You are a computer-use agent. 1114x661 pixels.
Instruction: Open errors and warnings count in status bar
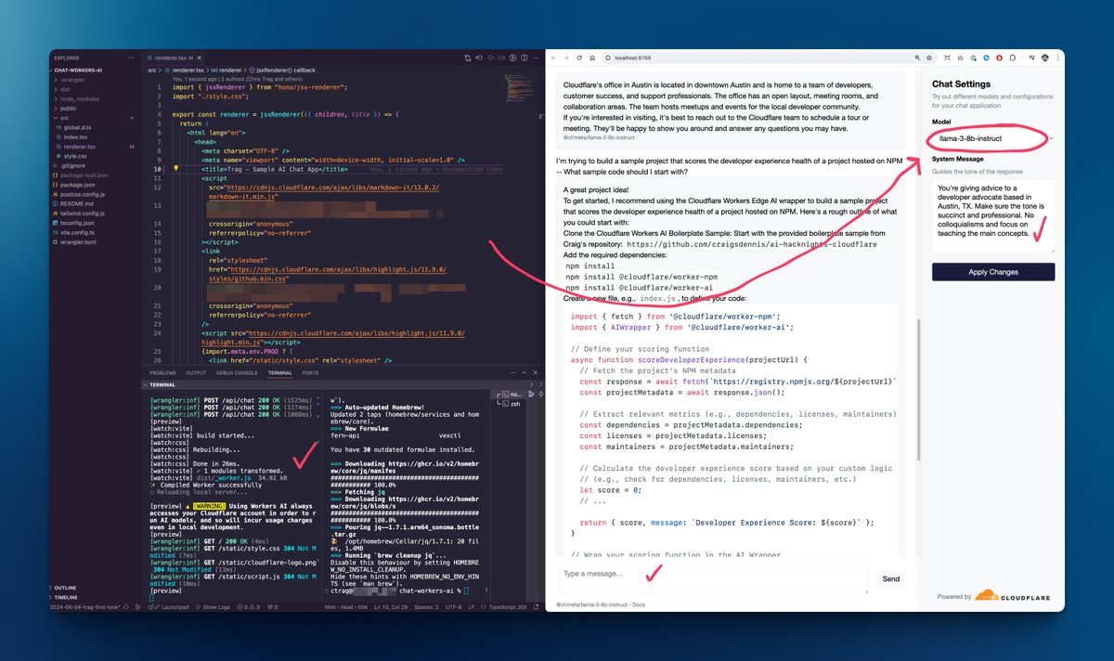[249, 606]
